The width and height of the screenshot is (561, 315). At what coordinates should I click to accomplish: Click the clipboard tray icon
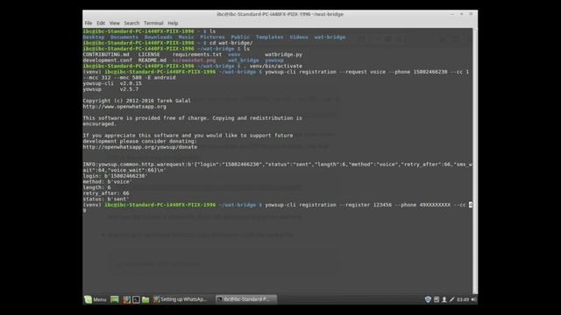tap(437, 299)
